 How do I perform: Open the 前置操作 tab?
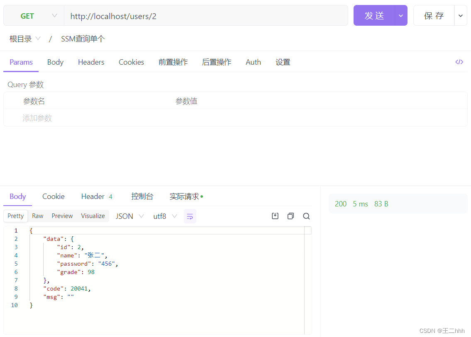coord(173,62)
